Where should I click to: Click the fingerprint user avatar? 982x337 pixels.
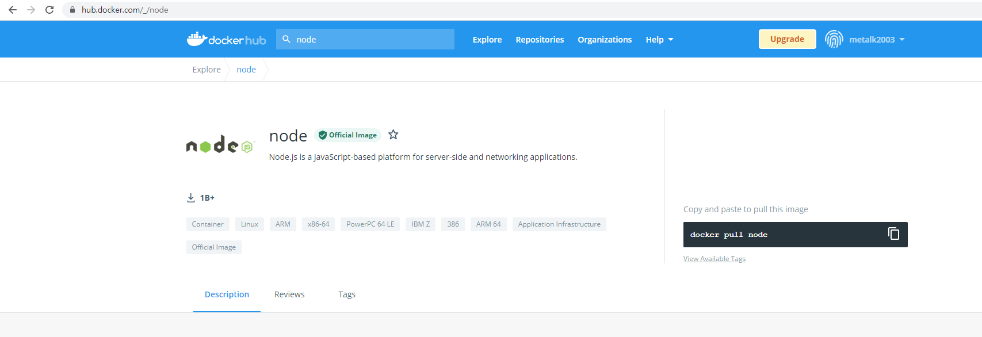pos(834,39)
